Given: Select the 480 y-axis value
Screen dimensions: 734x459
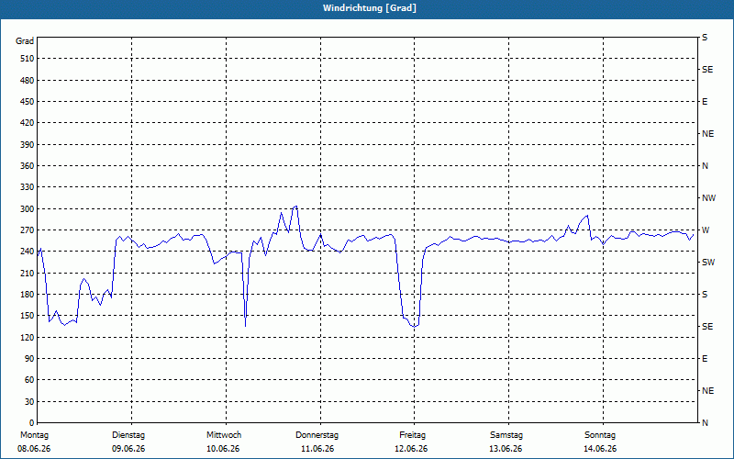Looking at the screenshot, I should pos(28,80).
